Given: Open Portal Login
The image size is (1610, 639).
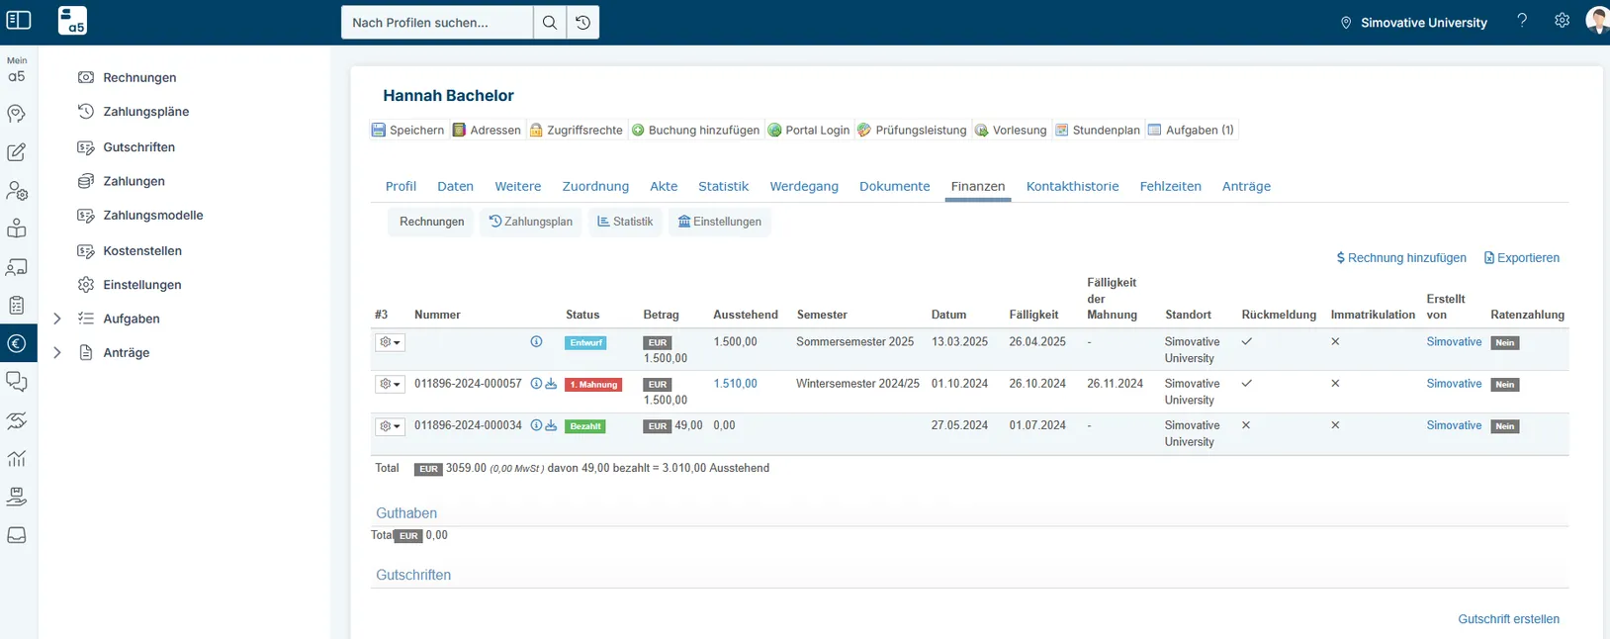Looking at the screenshot, I should pyautogui.click(x=809, y=130).
